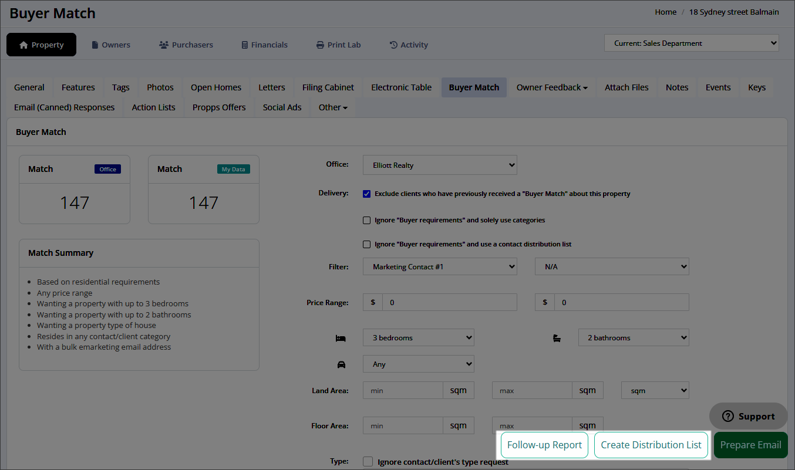Focus the minimum price range field
This screenshot has height=470, width=795.
[450, 302]
